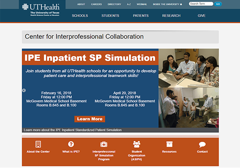Open the Schools menu

point(80,16)
